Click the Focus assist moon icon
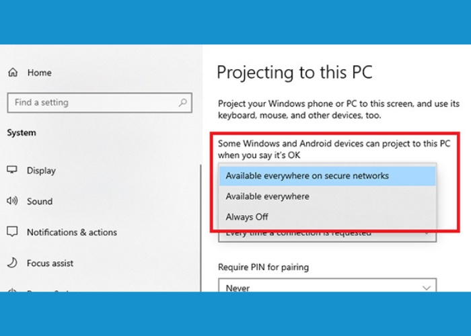Viewport: 471px width, 336px height. coord(12,263)
